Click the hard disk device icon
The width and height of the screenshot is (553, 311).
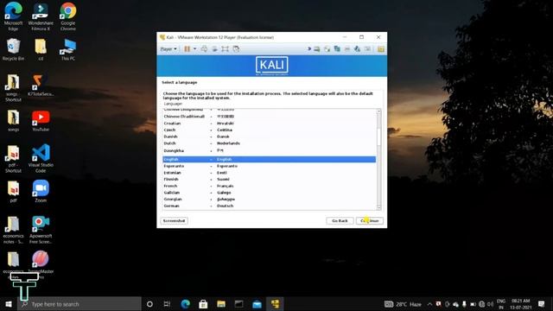pyautogui.click(x=317, y=49)
